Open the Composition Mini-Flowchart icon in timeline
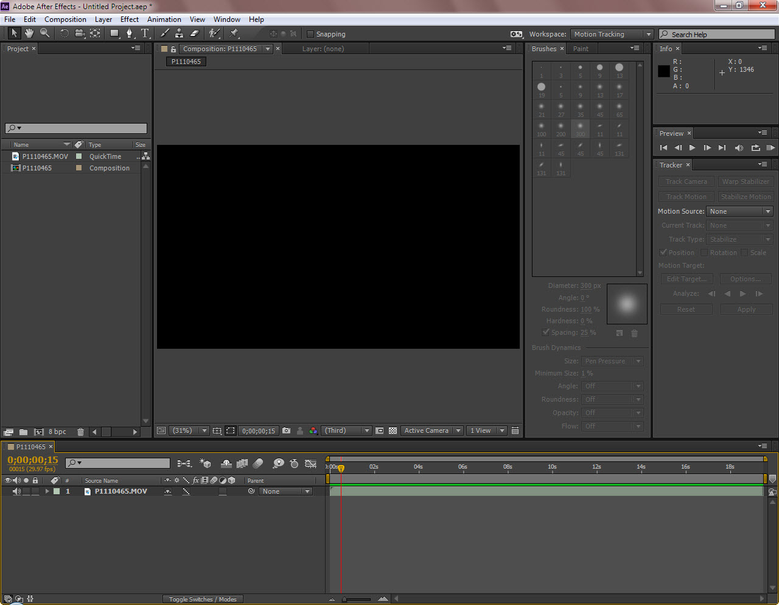 tap(184, 463)
